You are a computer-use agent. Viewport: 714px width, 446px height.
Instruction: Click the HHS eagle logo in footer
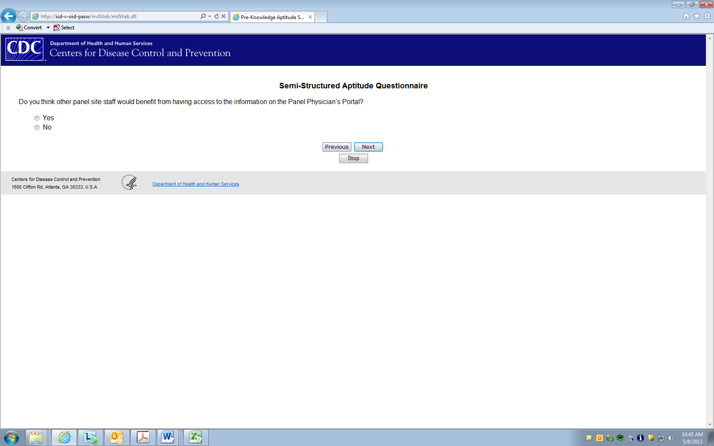[x=129, y=183]
